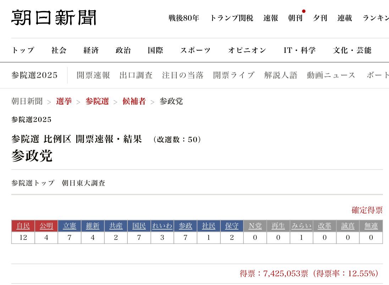This screenshot has width=389, height=285.
Task: Select the スポーツ navigation item
Action: coord(195,50)
